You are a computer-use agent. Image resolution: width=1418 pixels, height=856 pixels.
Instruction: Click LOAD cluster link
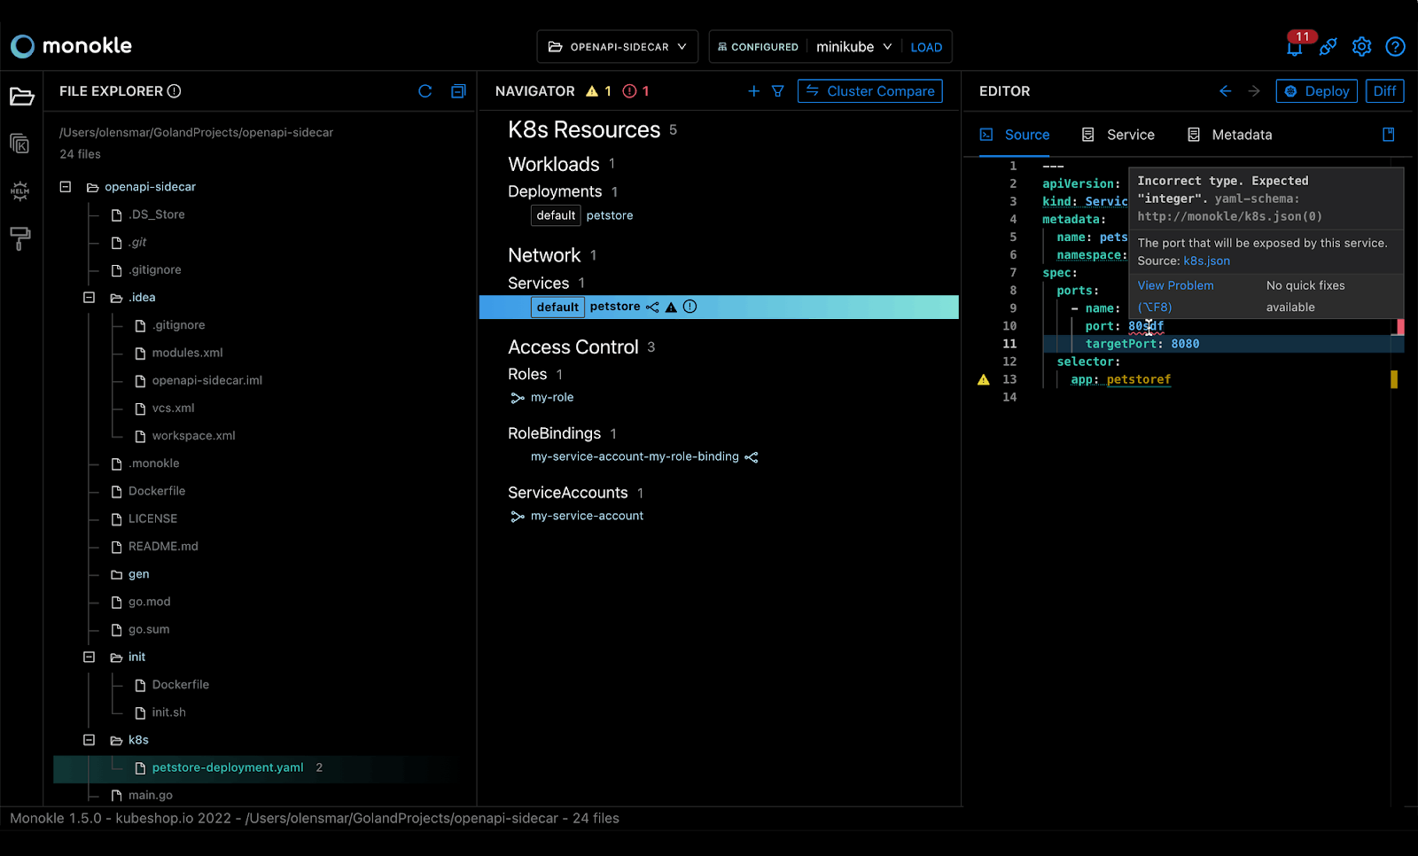pyautogui.click(x=926, y=48)
